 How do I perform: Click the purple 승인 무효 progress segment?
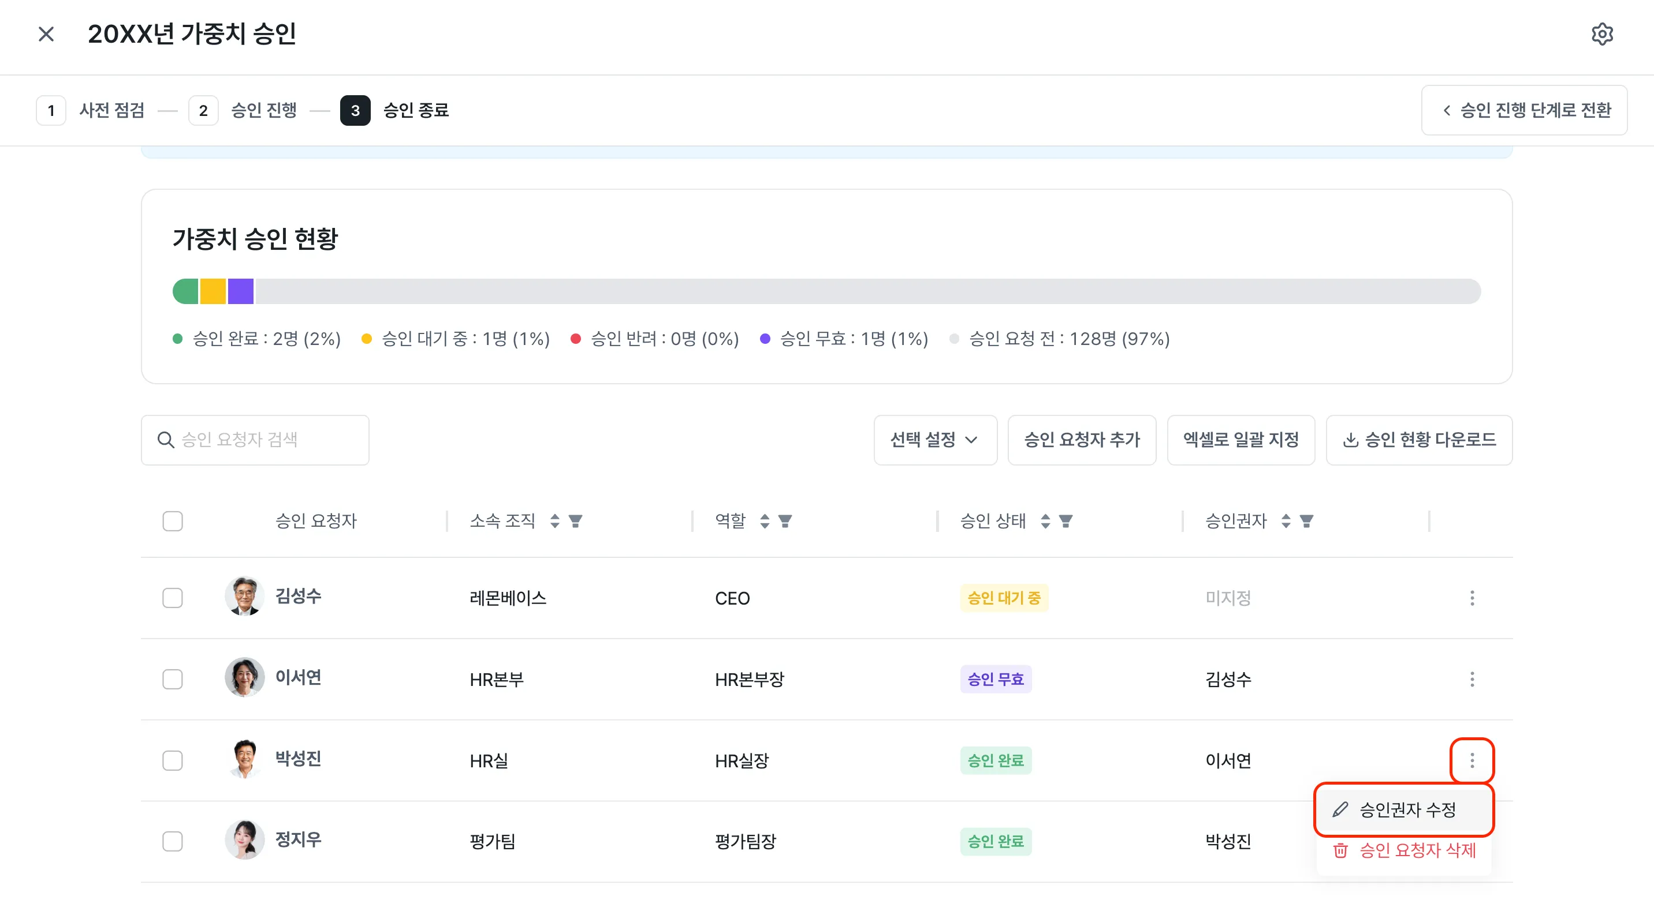click(241, 291)
